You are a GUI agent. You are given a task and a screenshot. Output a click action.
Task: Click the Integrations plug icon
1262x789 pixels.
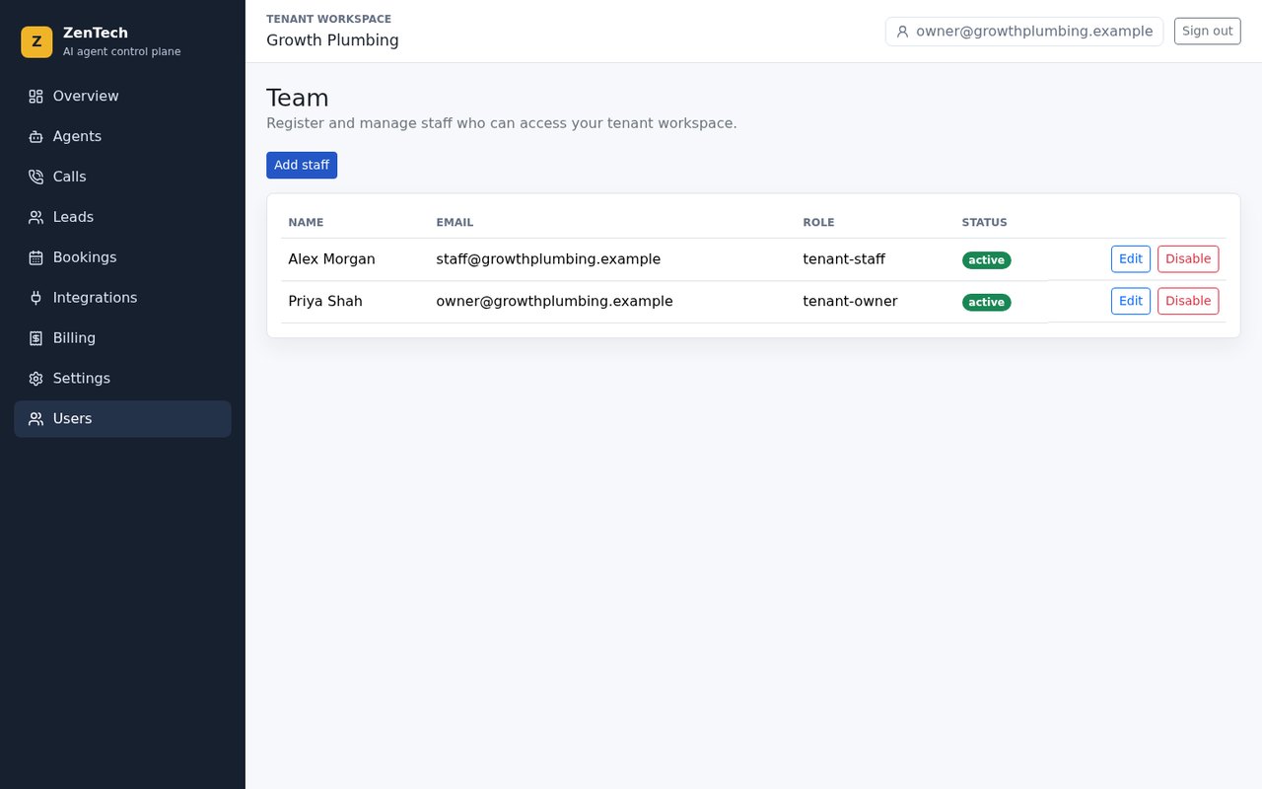(35, 299)
